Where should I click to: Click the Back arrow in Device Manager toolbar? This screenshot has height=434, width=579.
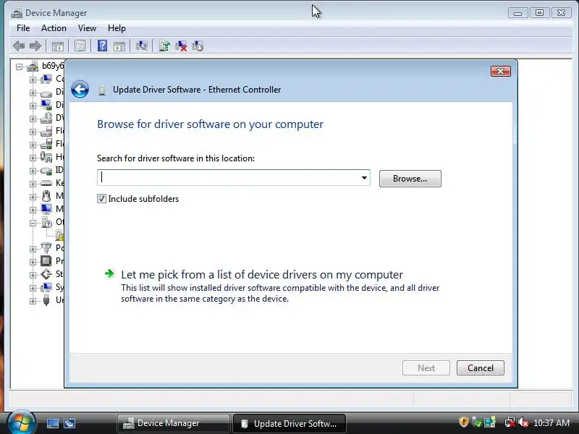coord(19,46)
